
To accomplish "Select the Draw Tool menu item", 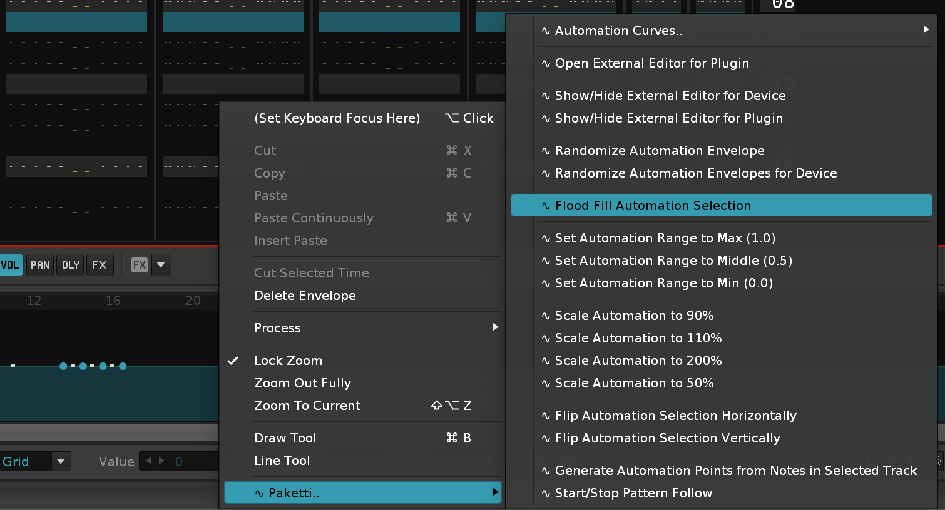I will click(285, 438).
